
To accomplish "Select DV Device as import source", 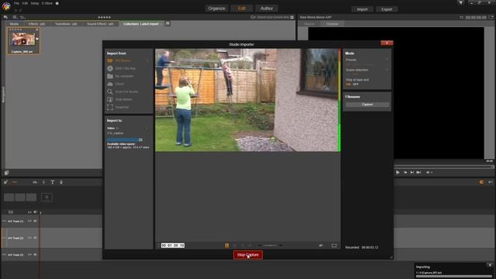I will (x=122, y=60).
